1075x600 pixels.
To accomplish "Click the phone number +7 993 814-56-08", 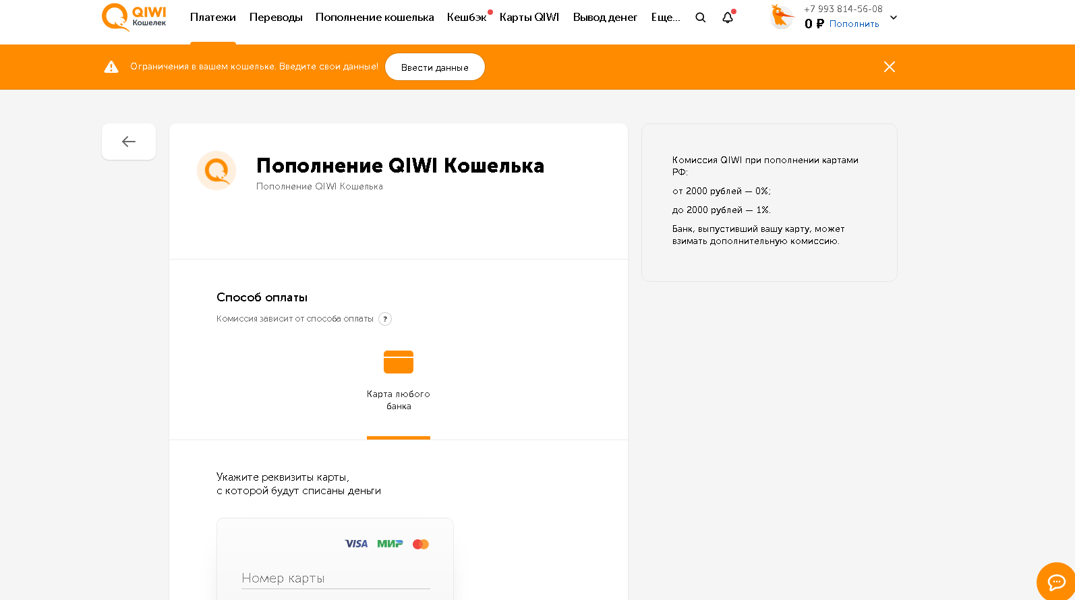I will (843, 9).
